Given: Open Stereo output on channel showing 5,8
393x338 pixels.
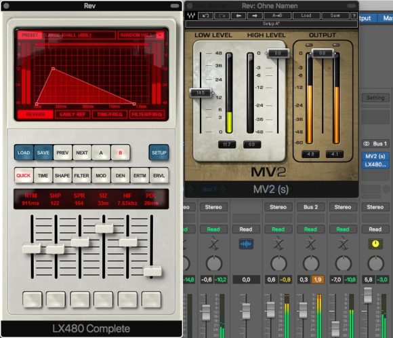Looking at the screenshot, I should tap(375, 207).
